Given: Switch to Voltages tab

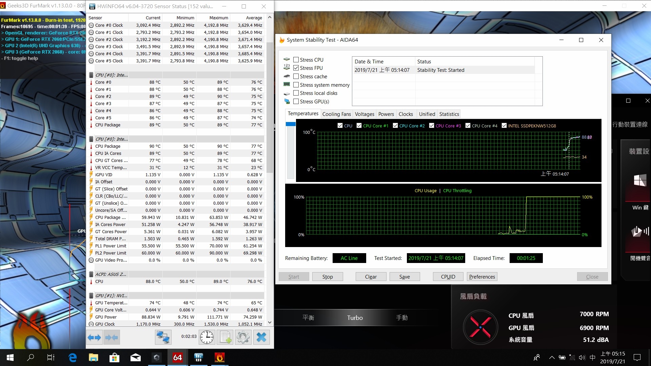Looking at the screenshot, I should pos(364,114).
